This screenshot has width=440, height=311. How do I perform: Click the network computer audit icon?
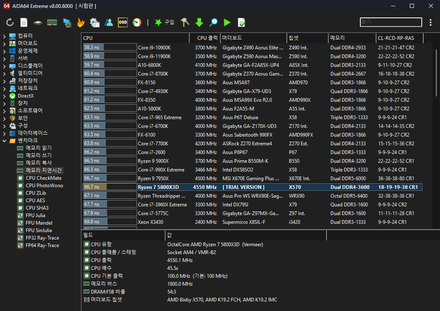(x=67, y=22)
